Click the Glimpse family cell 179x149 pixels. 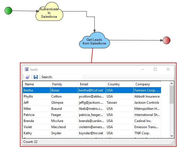[x=64, y=103]
